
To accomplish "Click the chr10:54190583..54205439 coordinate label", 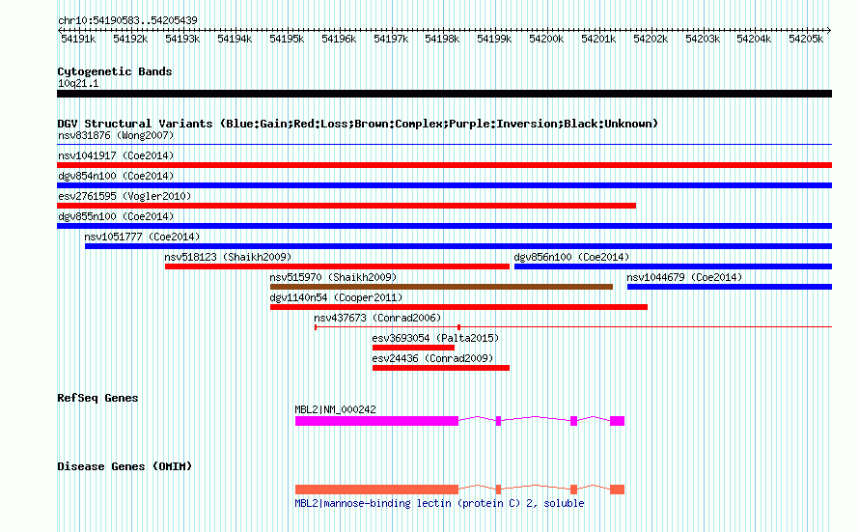I will pyautogui.click(x=127, y=20).
